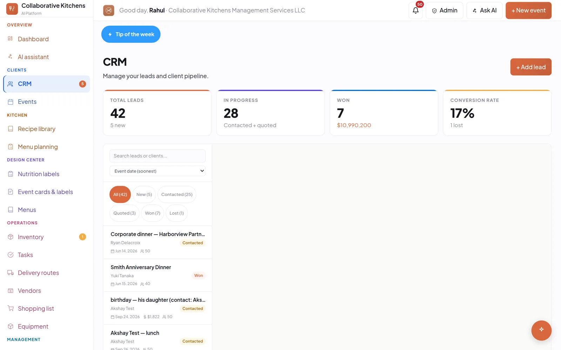This screenshot has height=350, width=561.
Task: Click the AI assistant sparkle icon
Action: (11, 56)
